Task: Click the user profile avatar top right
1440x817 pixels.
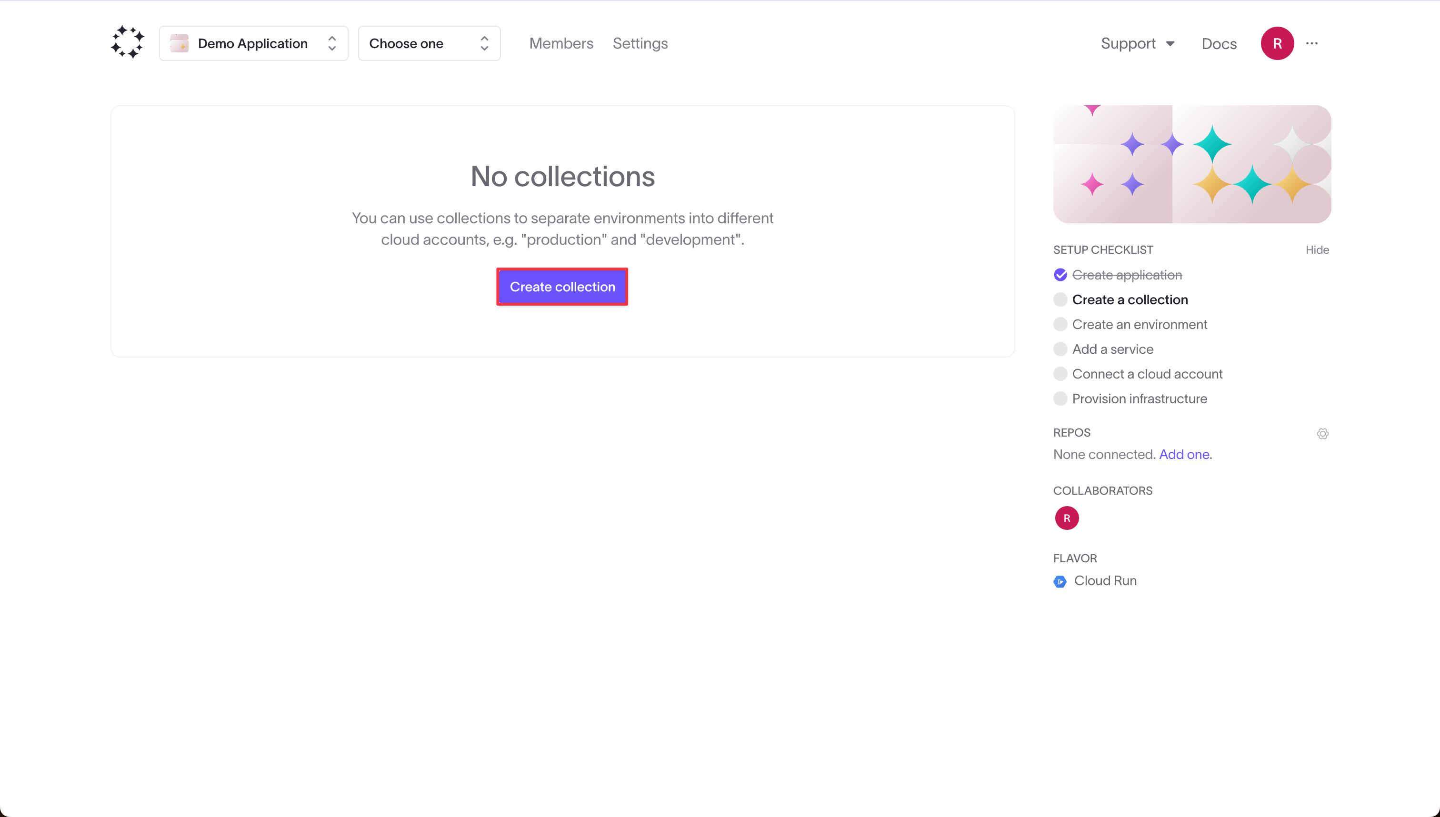Action: [1276, 43]
